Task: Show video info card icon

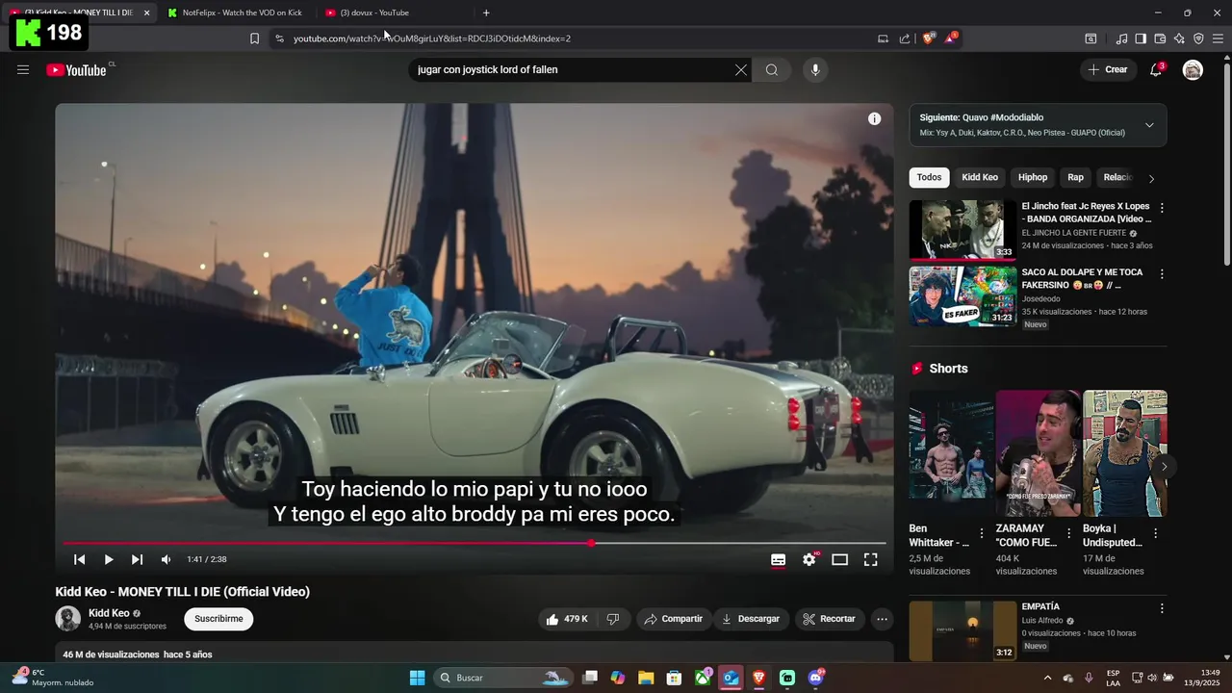Action: (874, 118)
